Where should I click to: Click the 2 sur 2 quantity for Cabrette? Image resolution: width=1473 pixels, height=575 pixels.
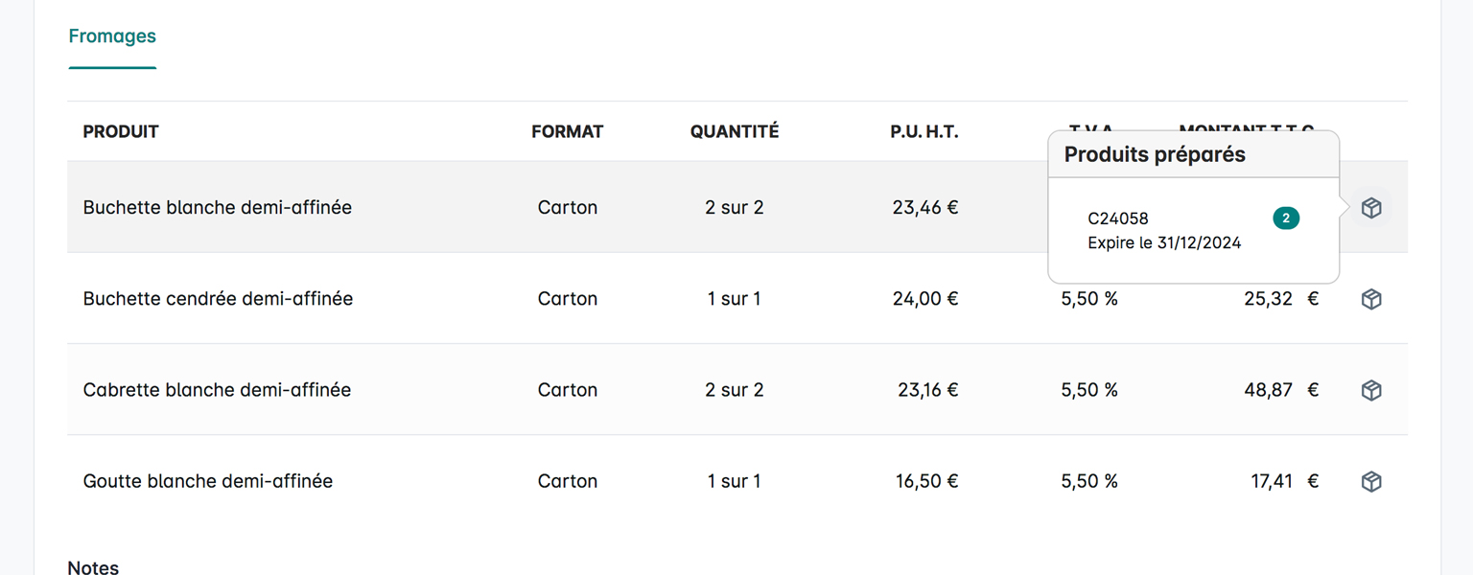tap(734, 389)
